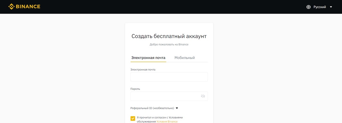Switch to the Электронная почта tab
342x123 pixels.
pyautogui.click(x=148, y=58)
